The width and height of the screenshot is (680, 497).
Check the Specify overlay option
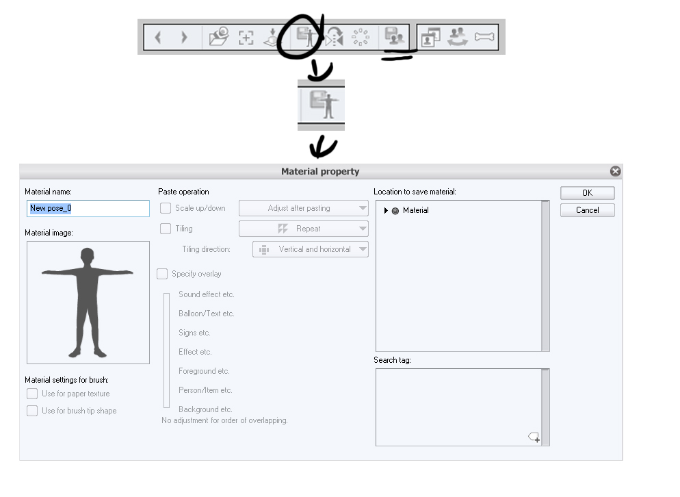coord(162,274)
